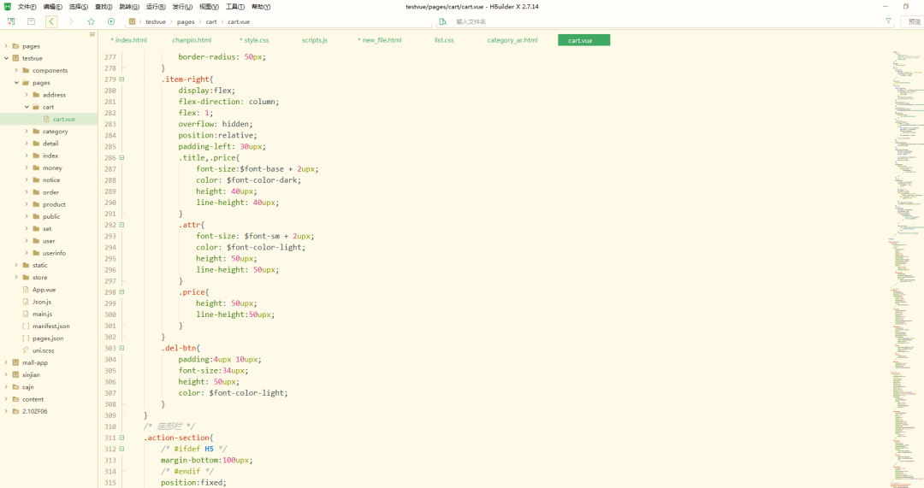The height and width of the screenshot is (488, 924).
Task: Click the project icon in breadcrumb bar
Action: click(x=132, y=21)
